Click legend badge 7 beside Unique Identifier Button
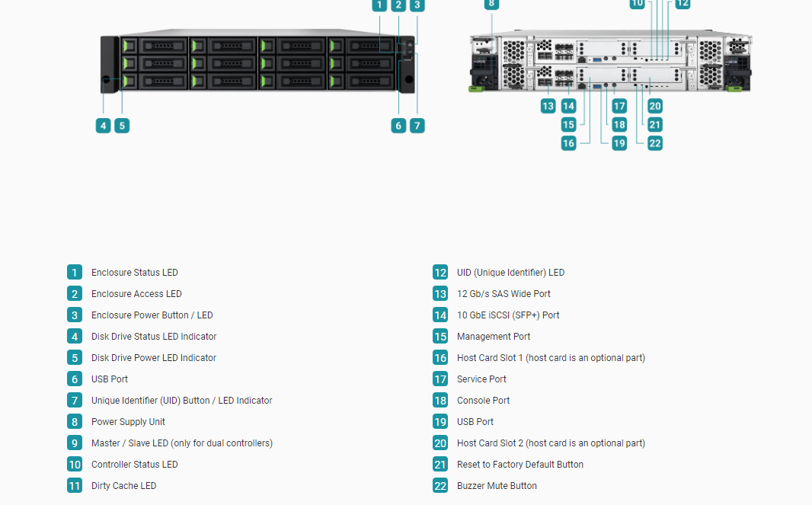Screen dimensions: 812x505 click(x=75, y=401)
